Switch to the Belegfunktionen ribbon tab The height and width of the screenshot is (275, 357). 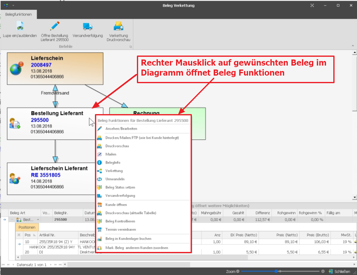coord(19,14)
